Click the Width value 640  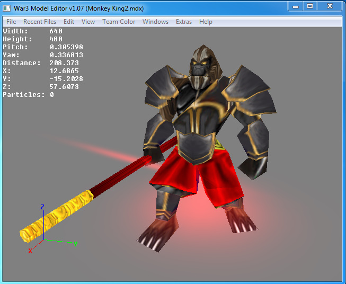pos(56,31)
